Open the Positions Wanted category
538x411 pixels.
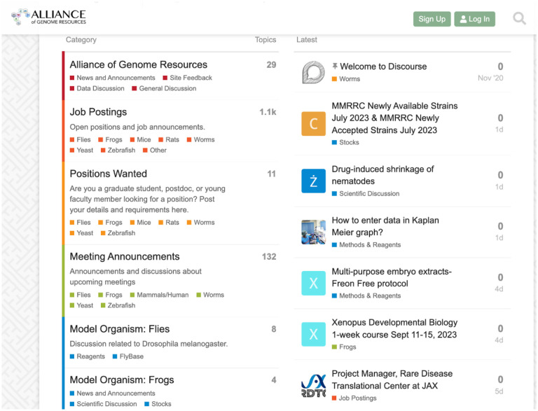109,174
